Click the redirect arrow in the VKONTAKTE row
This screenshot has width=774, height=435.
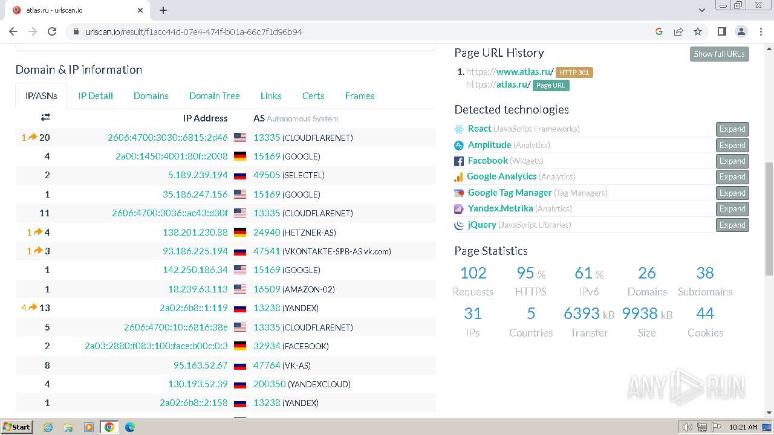(38, 251)
